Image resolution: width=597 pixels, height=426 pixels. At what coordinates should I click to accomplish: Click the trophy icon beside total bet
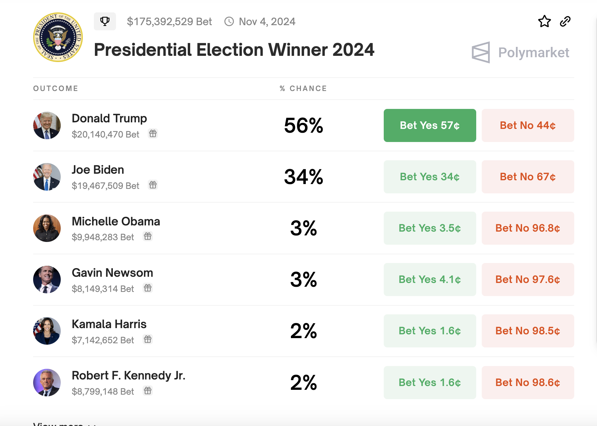tap(105, 21)
